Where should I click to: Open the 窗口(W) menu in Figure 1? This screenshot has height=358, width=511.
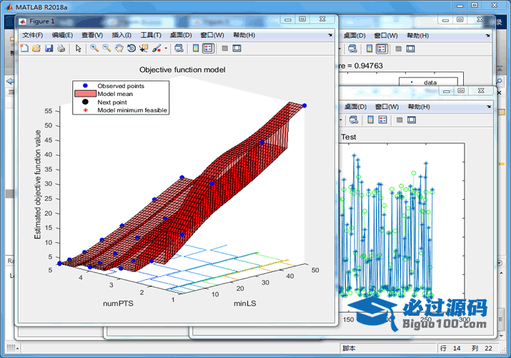[212, 35]
